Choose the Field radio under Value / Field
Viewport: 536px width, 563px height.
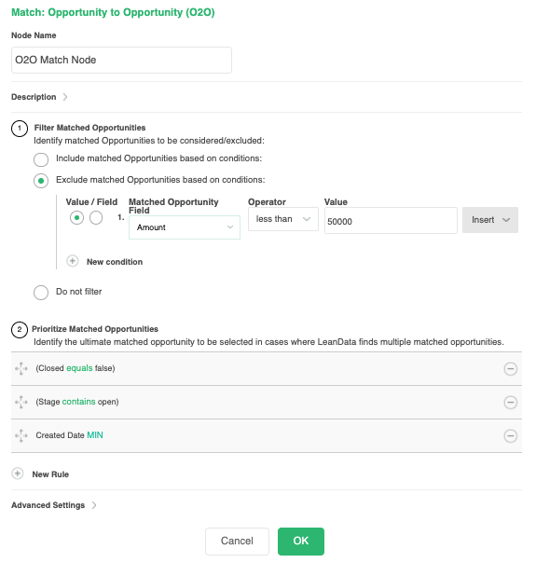click(96, 217)
